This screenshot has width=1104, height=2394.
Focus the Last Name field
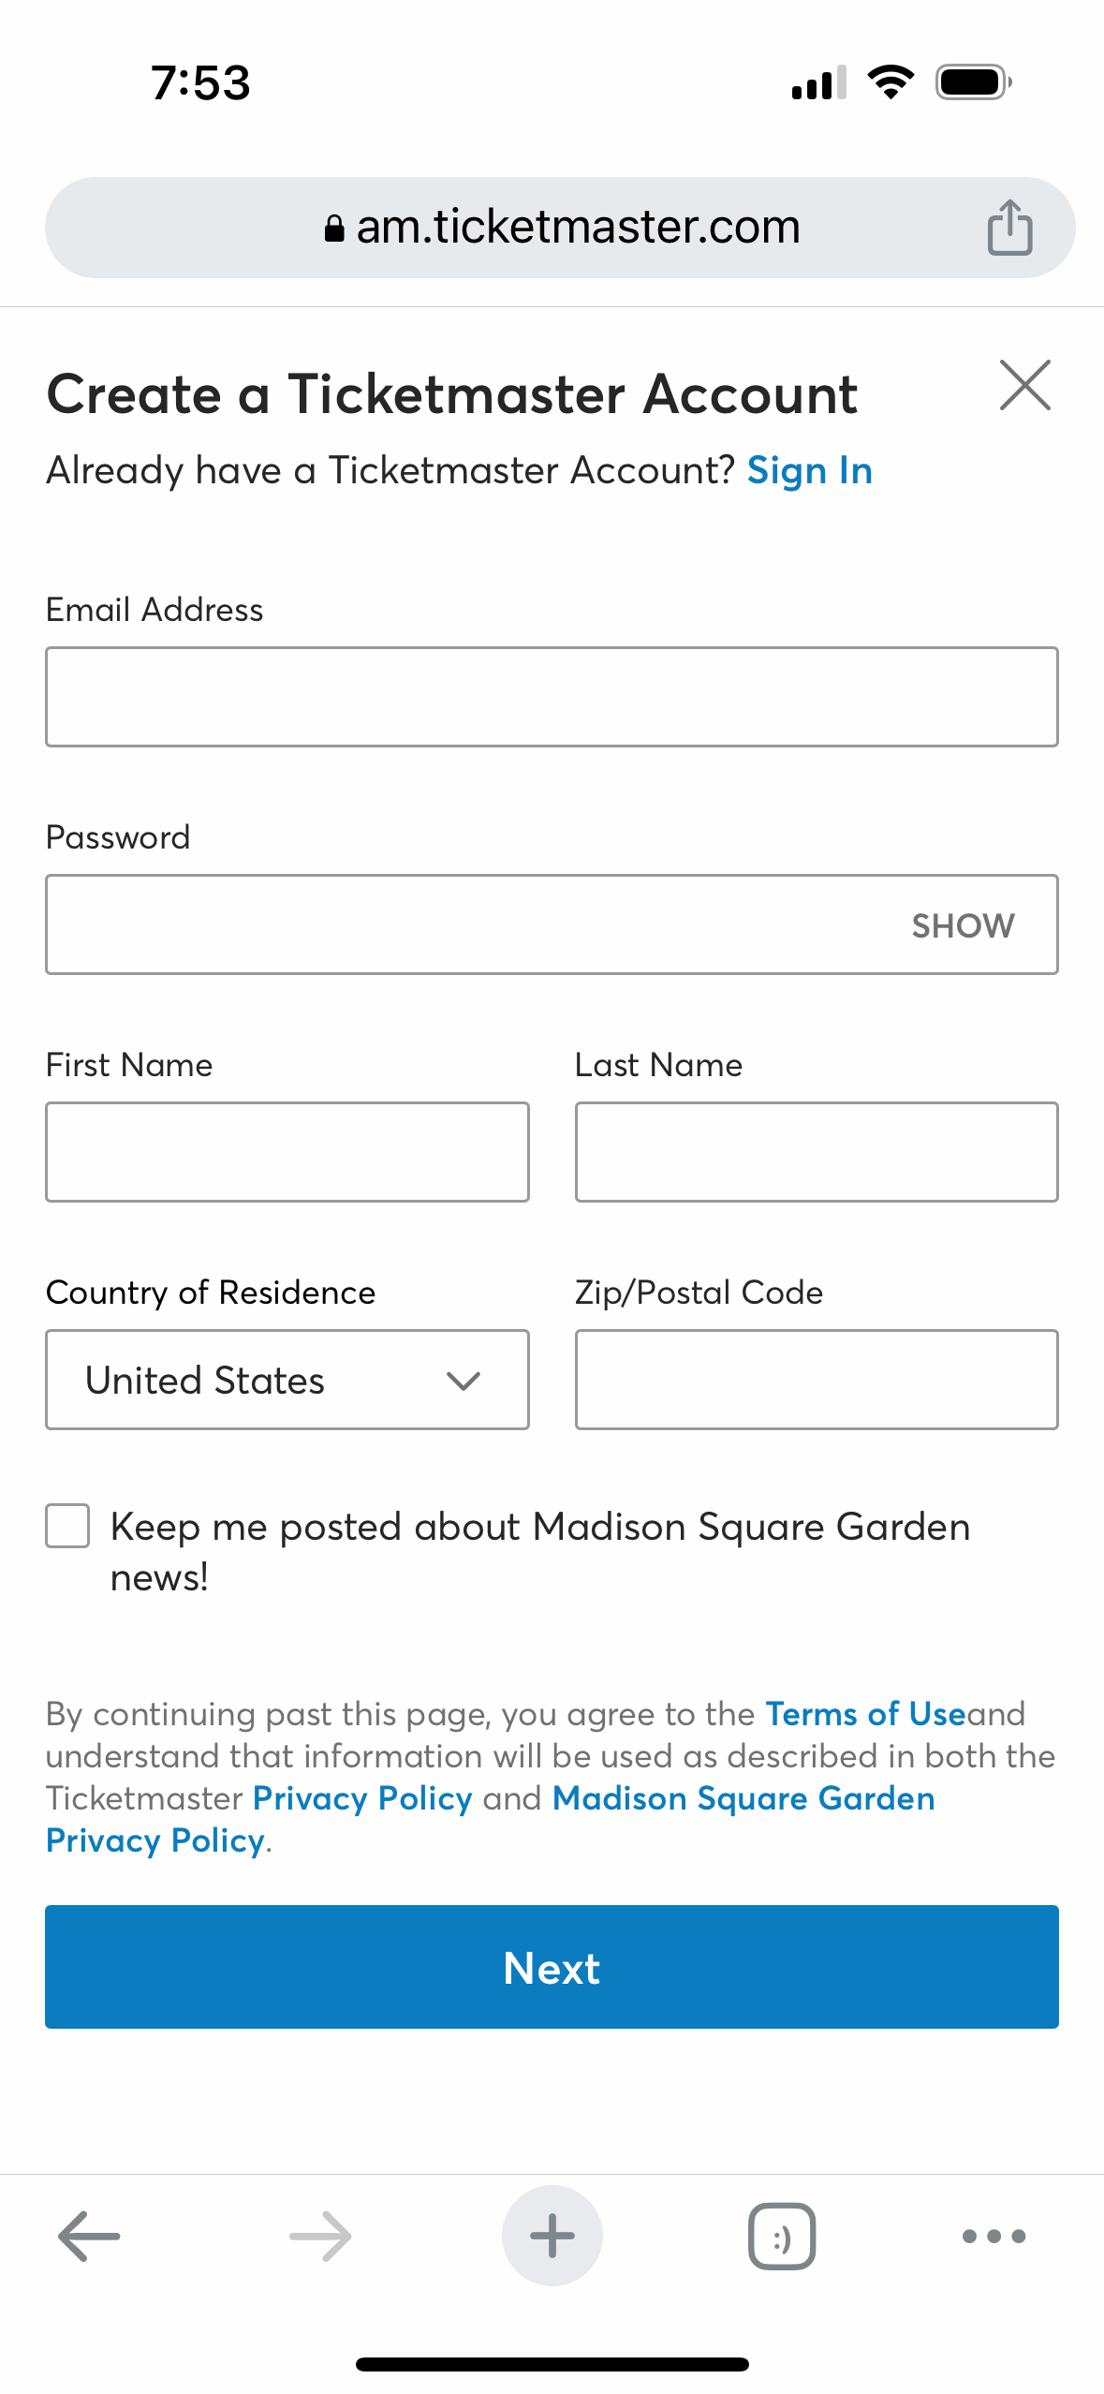817,1152
